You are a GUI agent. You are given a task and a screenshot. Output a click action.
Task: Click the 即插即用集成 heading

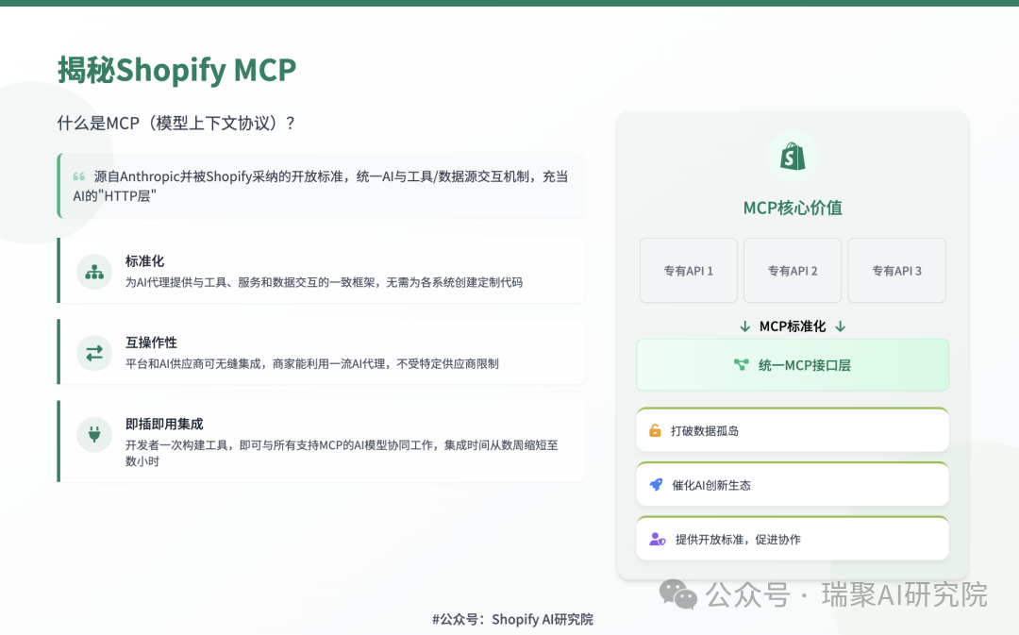pyautogui.click(x=164, y=424)
